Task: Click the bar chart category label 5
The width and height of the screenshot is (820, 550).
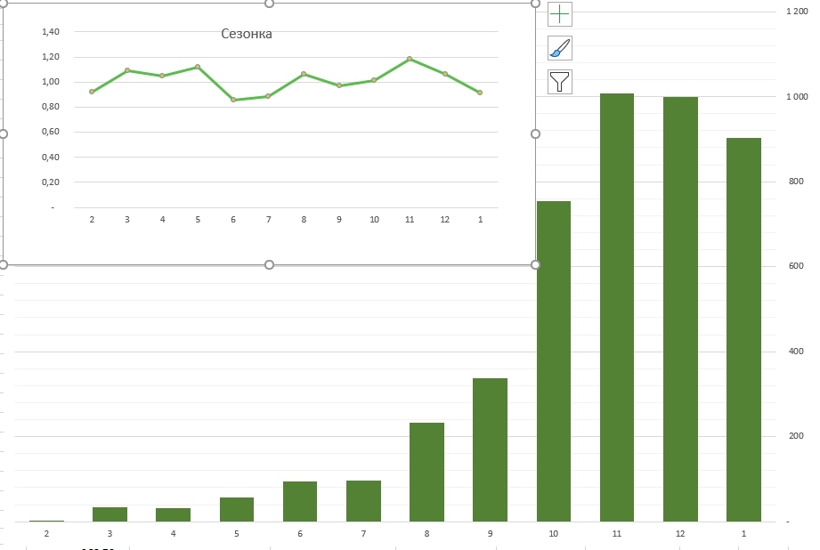Action: pyautogui.click(x=236, y=534)
